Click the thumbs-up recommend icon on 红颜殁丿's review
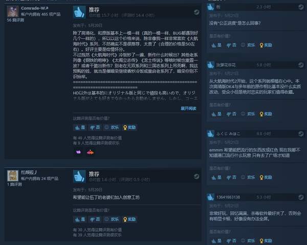Image resolution: width=307 pixels, height=245 pixels. [x=79, y=176]
